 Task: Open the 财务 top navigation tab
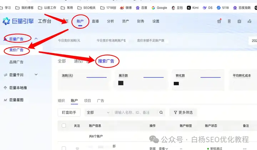(x=141, y=21)
